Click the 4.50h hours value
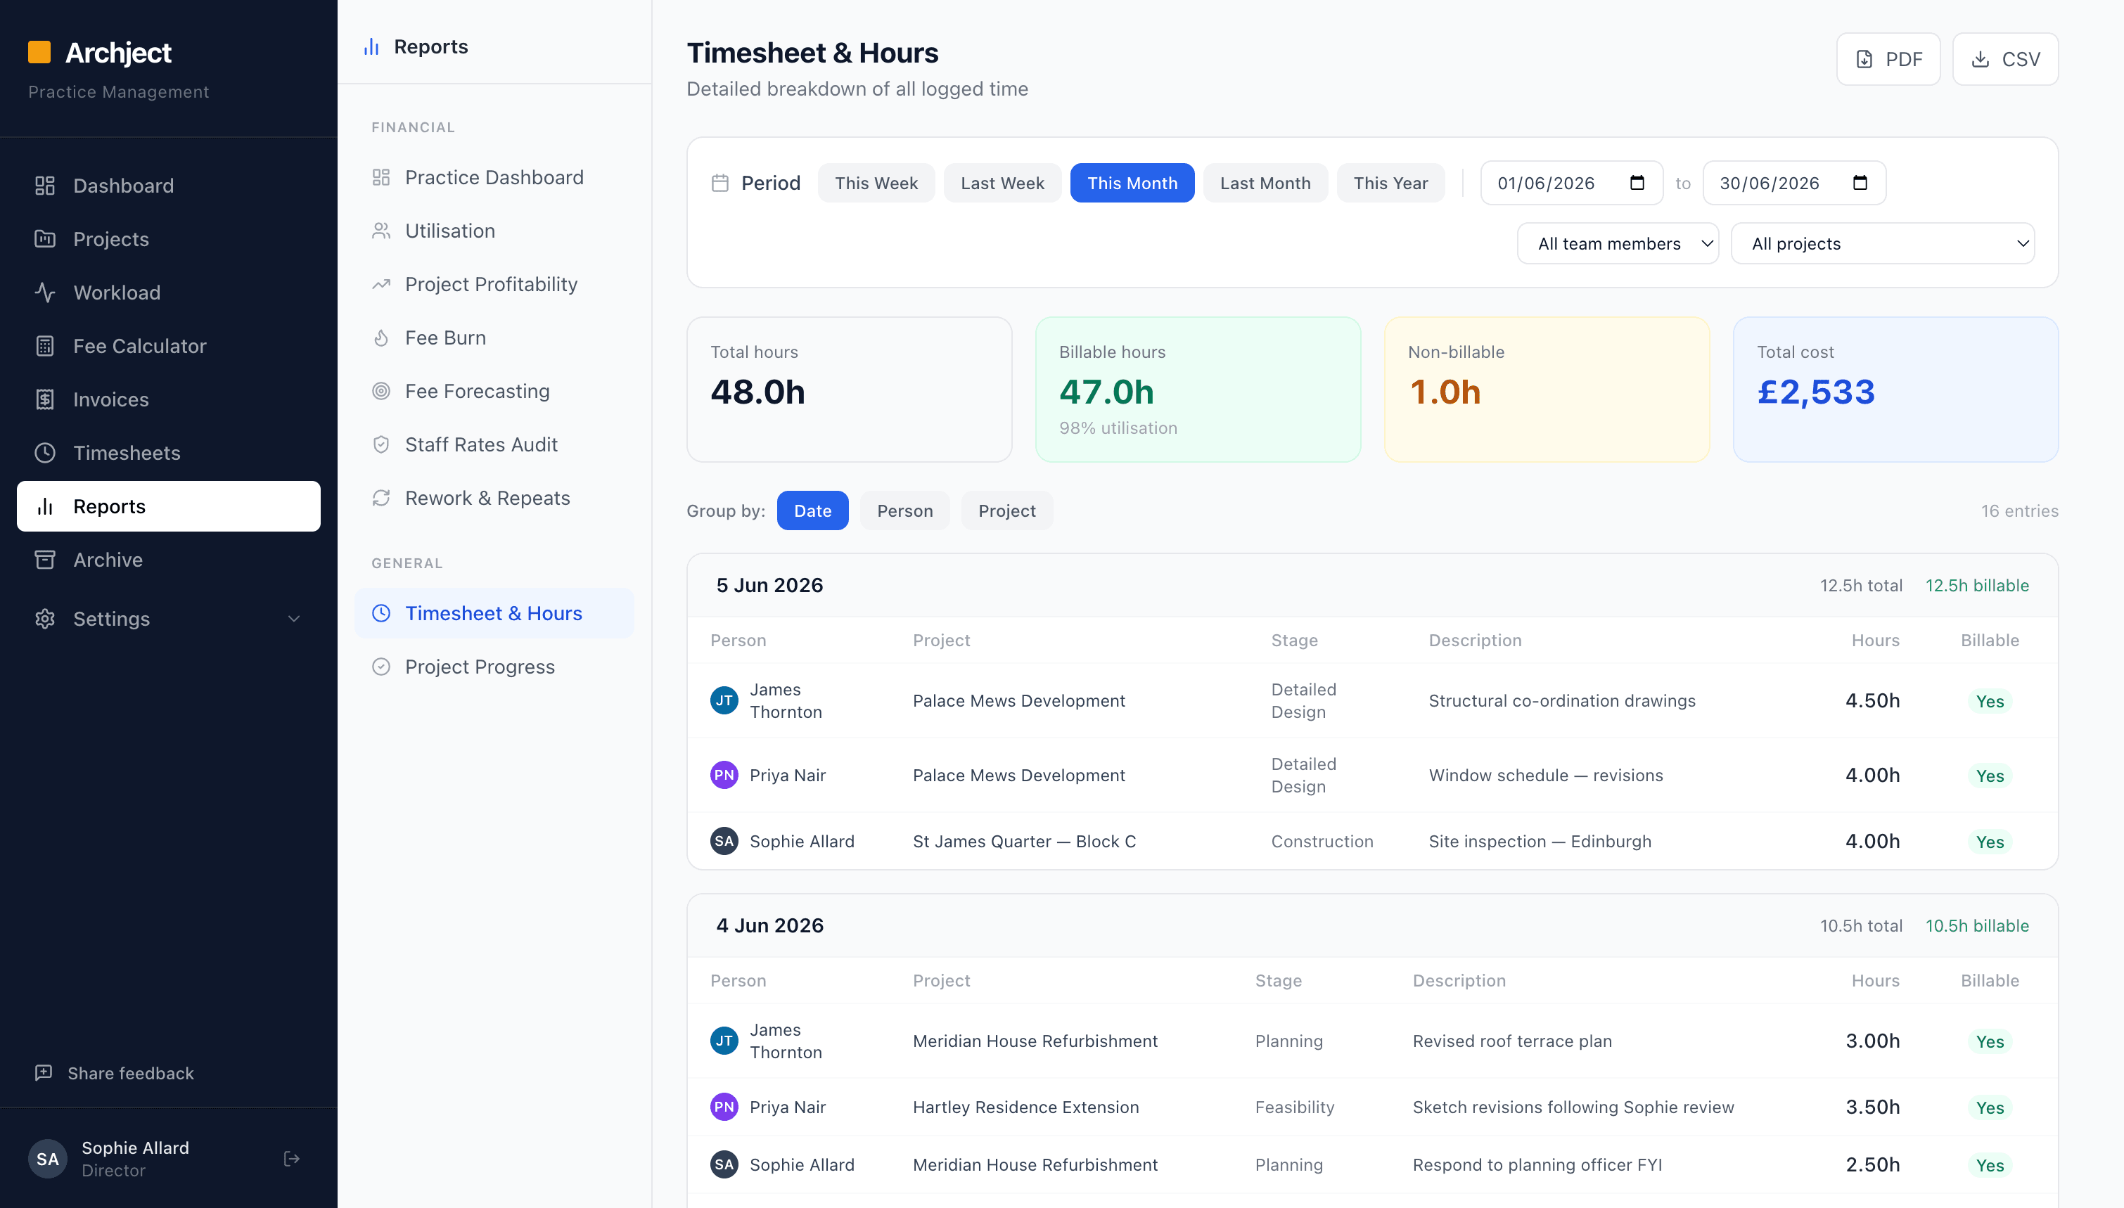This screenshot has height=1208, width=2124. pos(1872,701)
